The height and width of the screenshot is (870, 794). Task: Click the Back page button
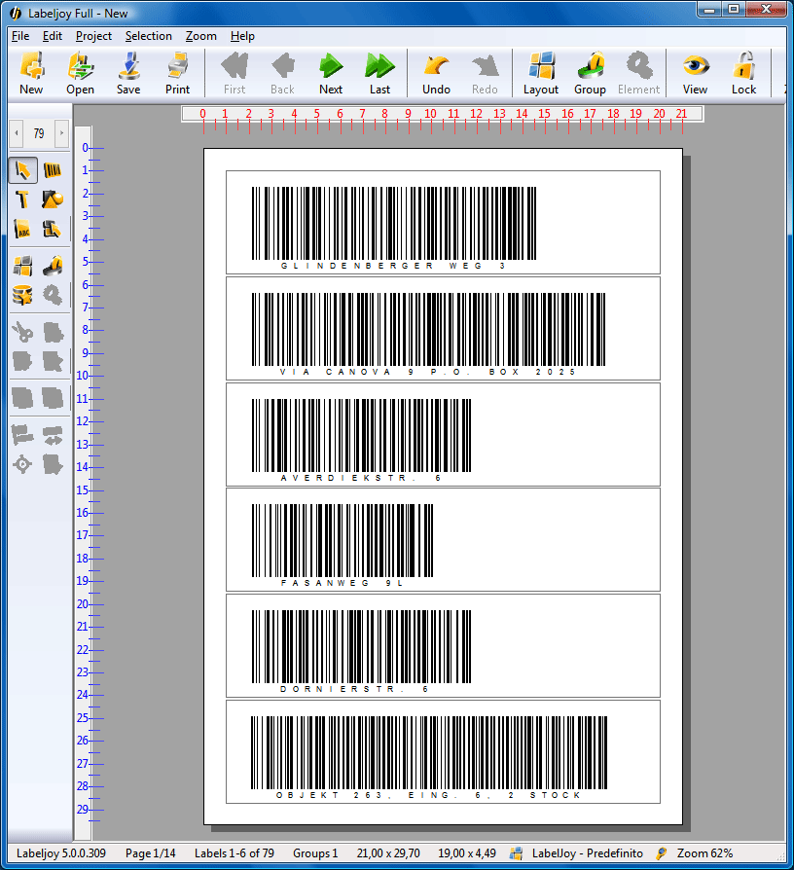pos(282,73)
